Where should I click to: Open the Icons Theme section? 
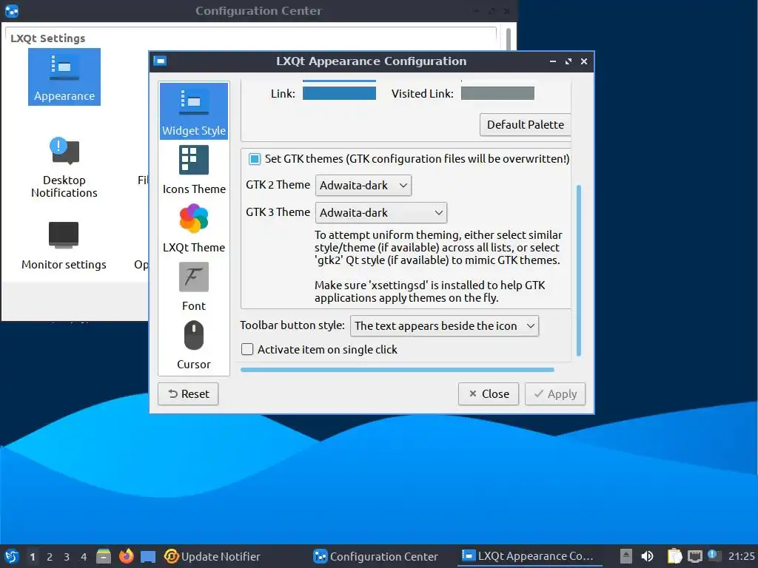coord(194,169)
